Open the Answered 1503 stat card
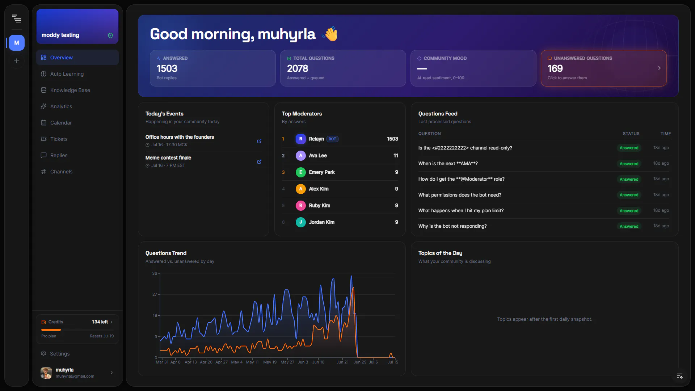 213,68
